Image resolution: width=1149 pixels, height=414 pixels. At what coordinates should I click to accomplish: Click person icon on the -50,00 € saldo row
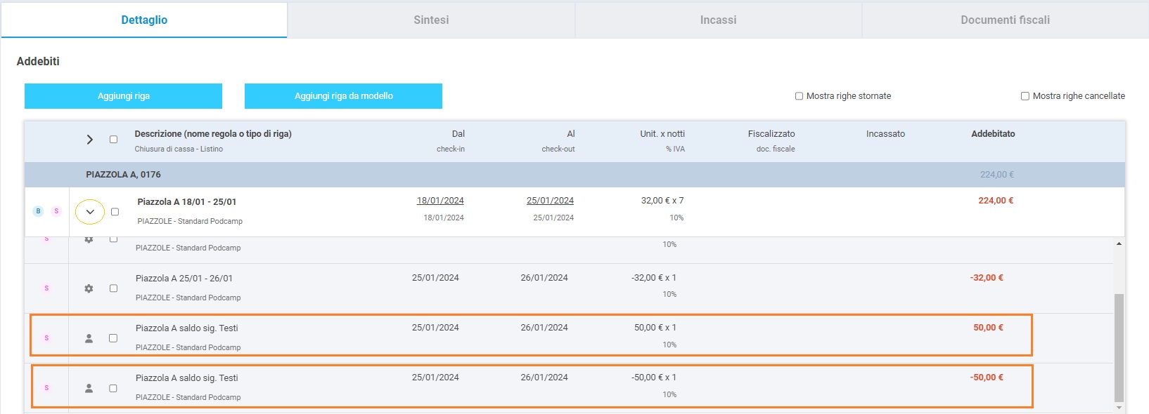[x=89, y=388]
